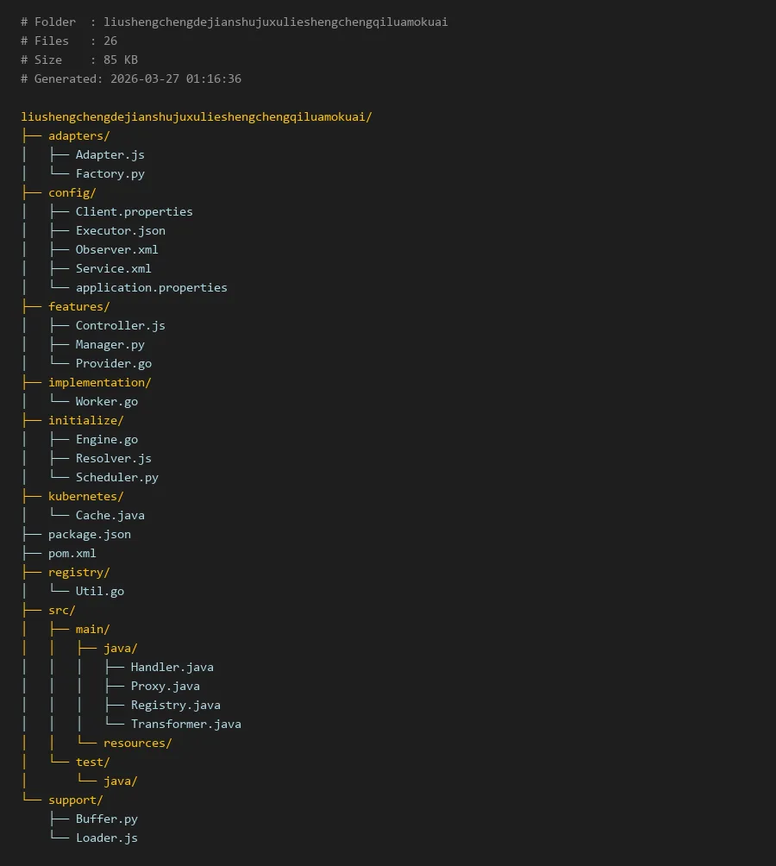
Task: Open the Controller.js file
Action: 120,325
